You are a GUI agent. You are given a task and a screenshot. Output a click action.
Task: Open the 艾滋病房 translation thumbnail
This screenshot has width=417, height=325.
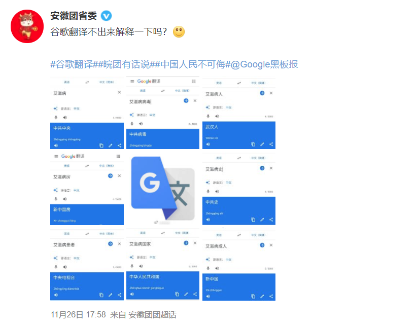(x=87, y=189)
